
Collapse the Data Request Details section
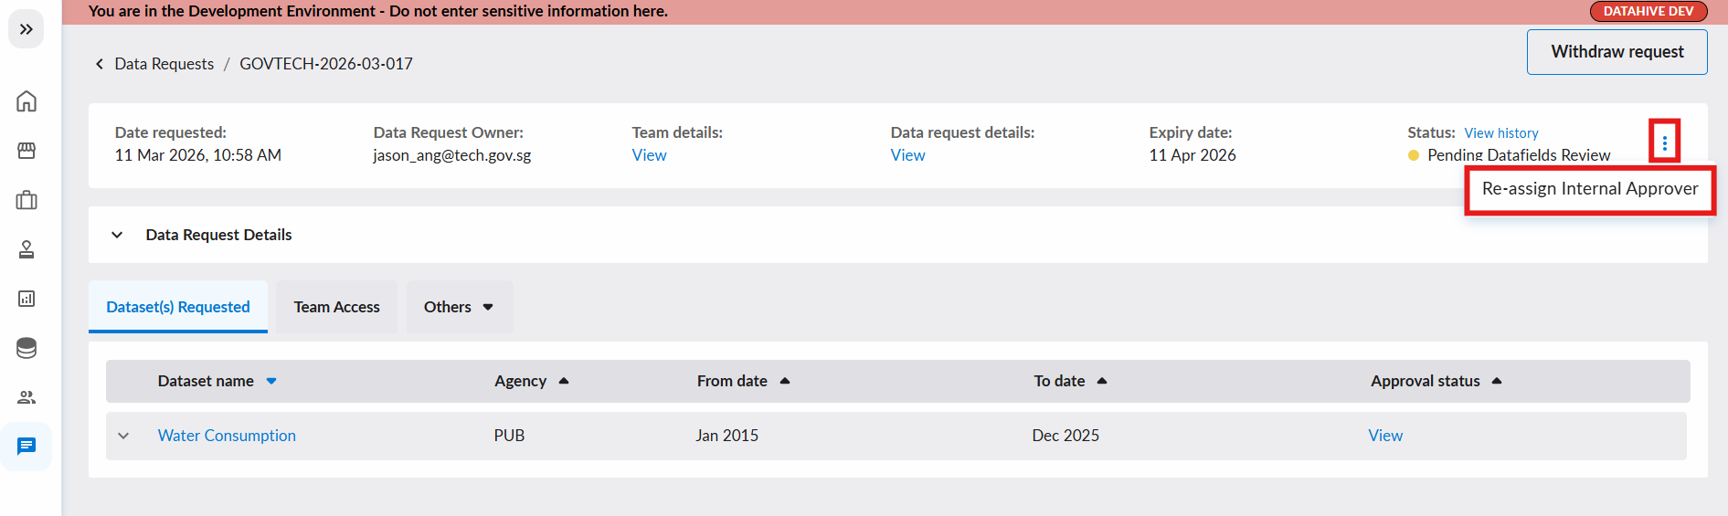pos(117,235)
